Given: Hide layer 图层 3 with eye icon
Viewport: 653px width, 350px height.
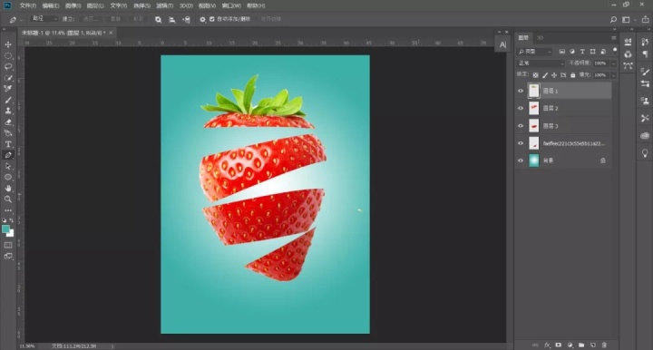Looking at the screenshot, I should click(521, 126).
